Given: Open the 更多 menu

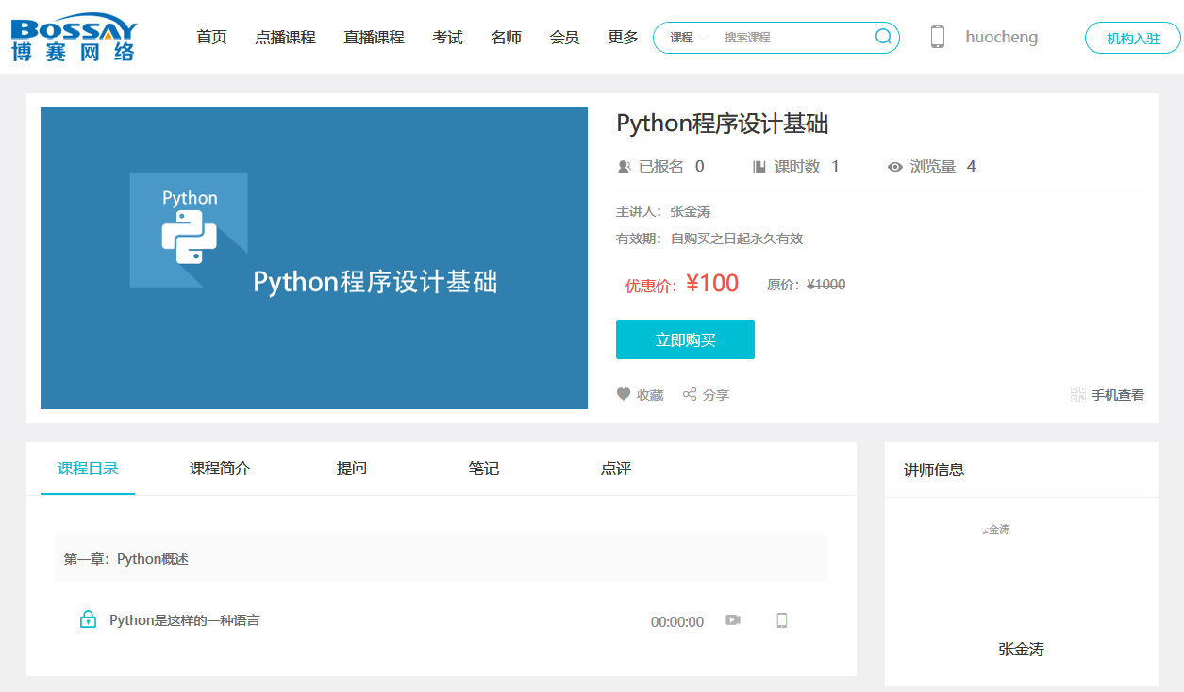Looking at the screenshot, I should pos(623,37).
